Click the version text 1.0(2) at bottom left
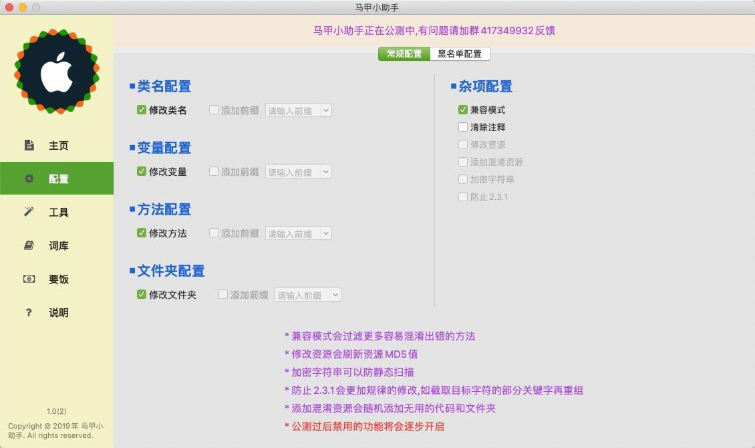755x448 pixels. (56, 411)
